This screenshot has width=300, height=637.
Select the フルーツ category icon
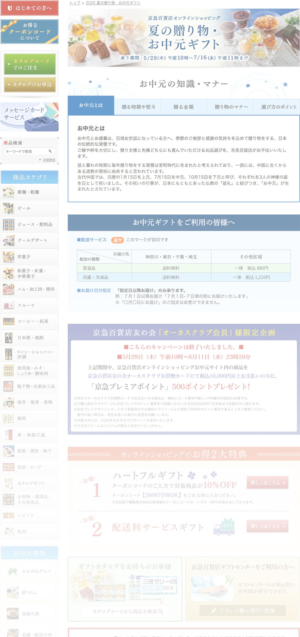pos(9,305)
